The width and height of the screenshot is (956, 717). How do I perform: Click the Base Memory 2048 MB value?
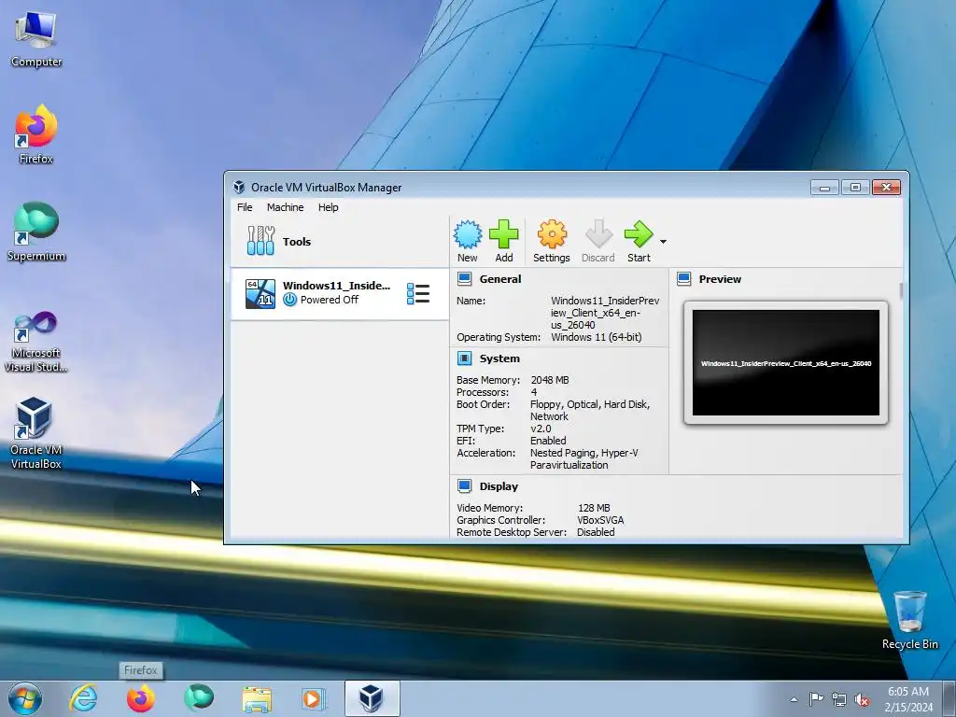(x=550, y=380)
